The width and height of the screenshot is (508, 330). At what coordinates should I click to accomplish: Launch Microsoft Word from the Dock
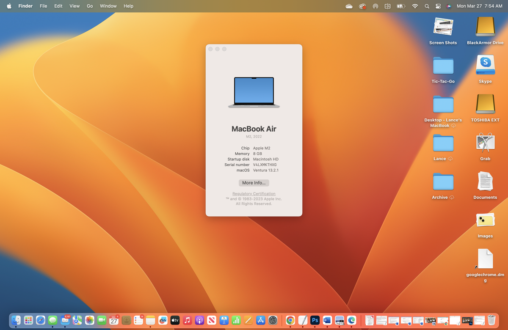(327, 321)
